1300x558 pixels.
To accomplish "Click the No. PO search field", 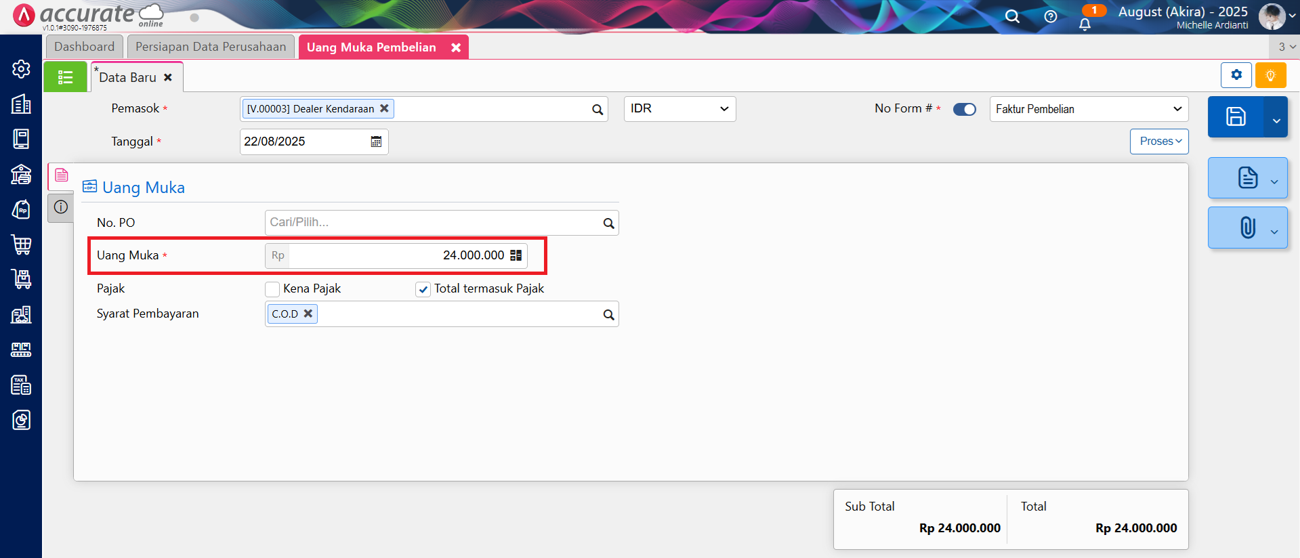I will pyautogui.click(x=442, y=223).
